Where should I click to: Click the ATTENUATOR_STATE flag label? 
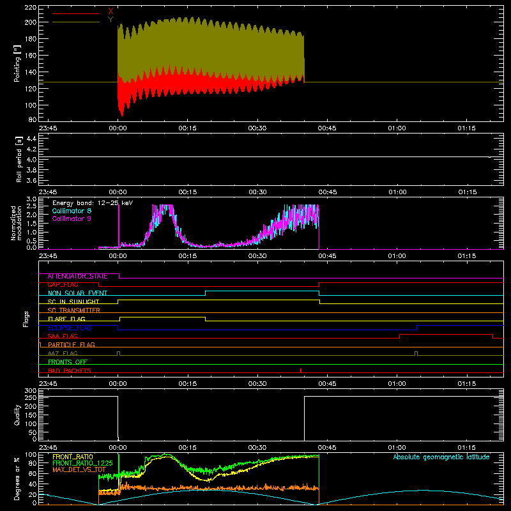(77, 277)
